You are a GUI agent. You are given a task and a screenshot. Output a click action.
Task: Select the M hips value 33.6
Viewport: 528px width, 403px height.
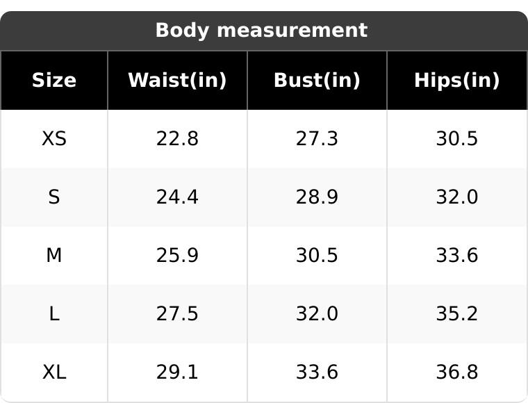[x=457, y=255]
